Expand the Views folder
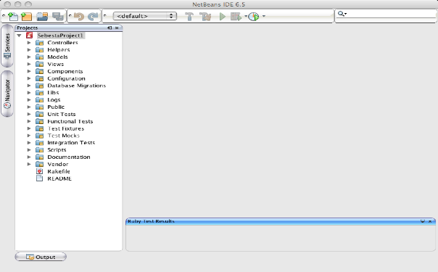The width and height of the screenshot is (438, 272). pos(29,64)
